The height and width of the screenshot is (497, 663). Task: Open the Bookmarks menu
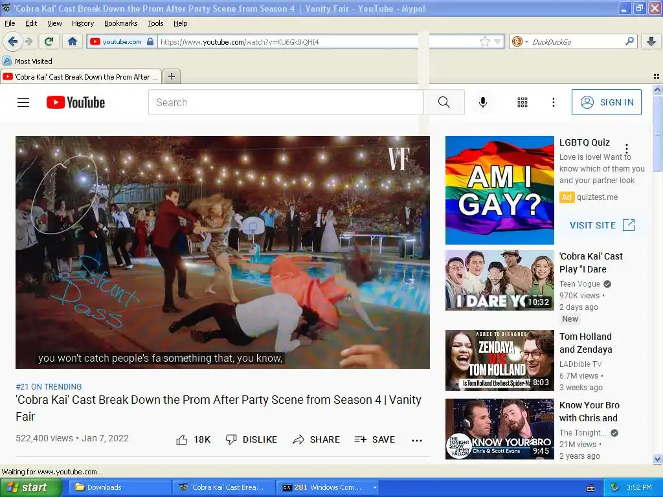tap(120, 23)
